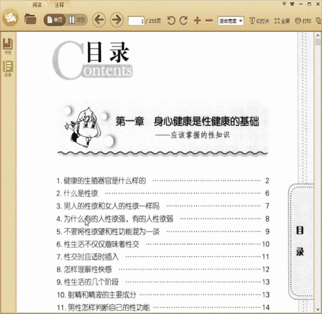Open the 适合宽度 zoom dropdown
Viewport: 322px width, 314px height.
pyautogui.click(x=231, y=21)
